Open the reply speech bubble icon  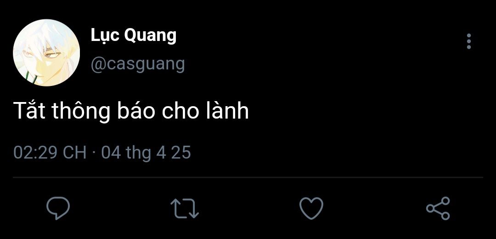coord(58,208)
